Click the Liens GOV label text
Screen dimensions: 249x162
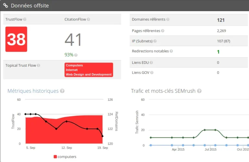141,73
